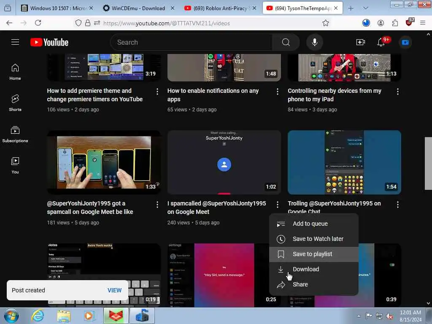
Task: Click VIEW on Post created toast
Action: tap(114, 290)
